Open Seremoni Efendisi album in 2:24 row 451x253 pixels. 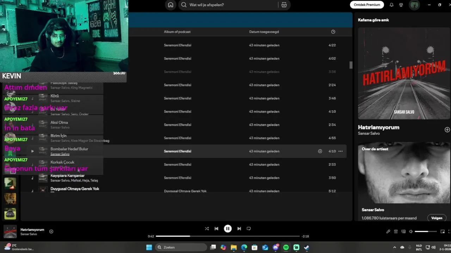pyautogui.click(x=178, y=85)
